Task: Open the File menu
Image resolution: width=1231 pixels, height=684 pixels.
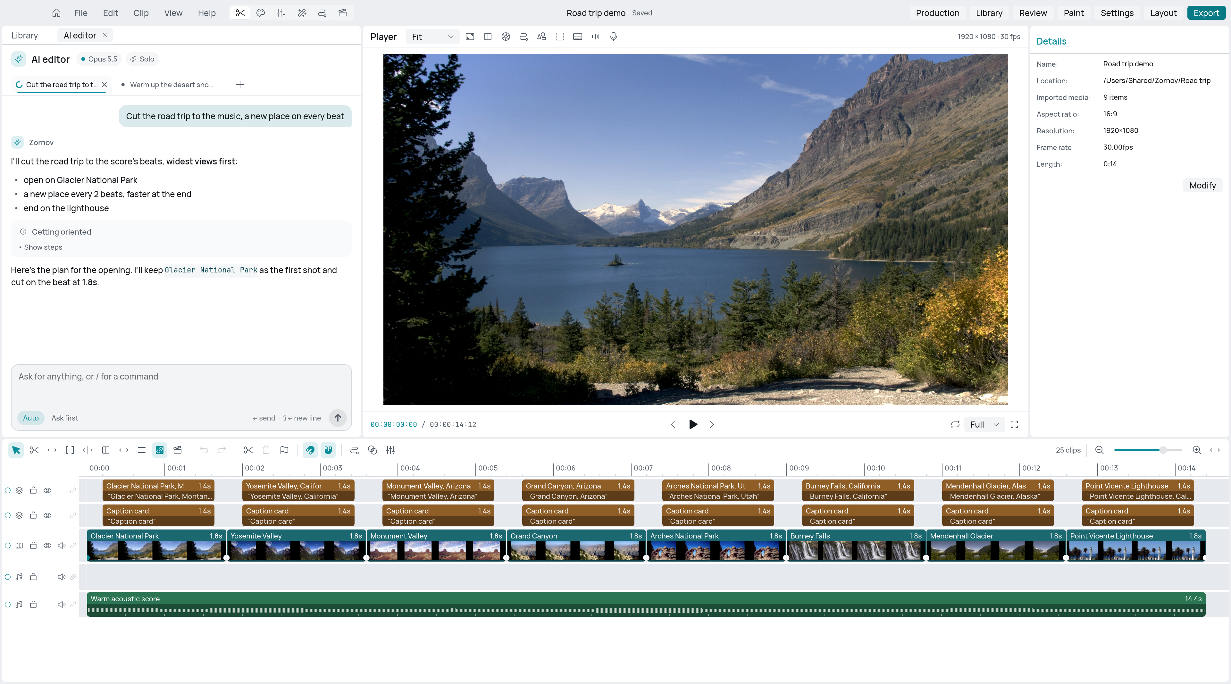Action: (x=81, y=13)
